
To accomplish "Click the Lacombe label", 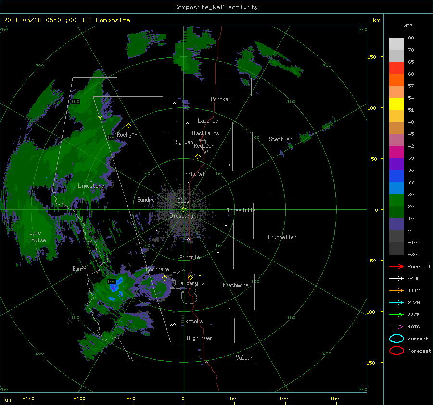I will click(x=208, y=121).
